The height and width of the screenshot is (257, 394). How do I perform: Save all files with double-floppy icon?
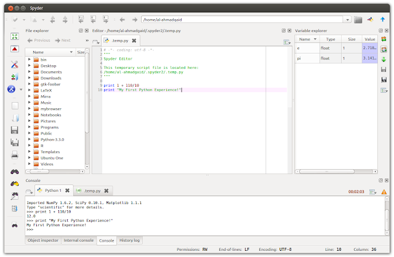15,142
